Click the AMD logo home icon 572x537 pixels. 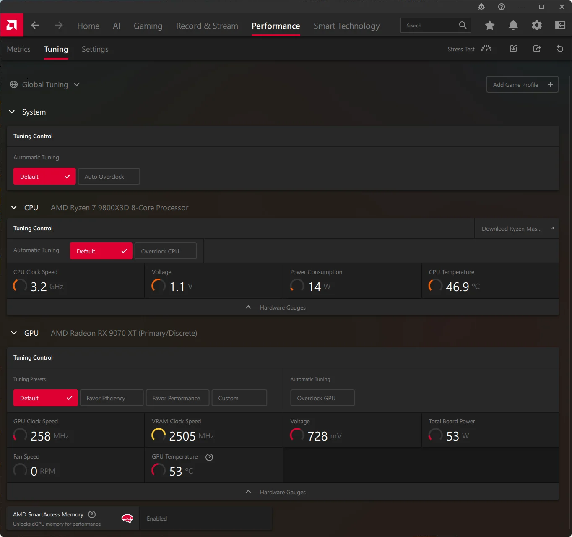pyautogui.click(x=12, y=26)
